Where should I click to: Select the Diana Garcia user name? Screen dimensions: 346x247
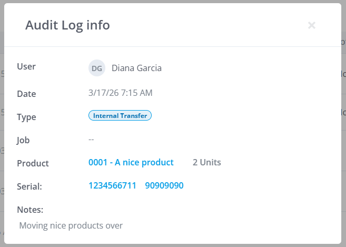pyautogui.click(x=136, y=68)
